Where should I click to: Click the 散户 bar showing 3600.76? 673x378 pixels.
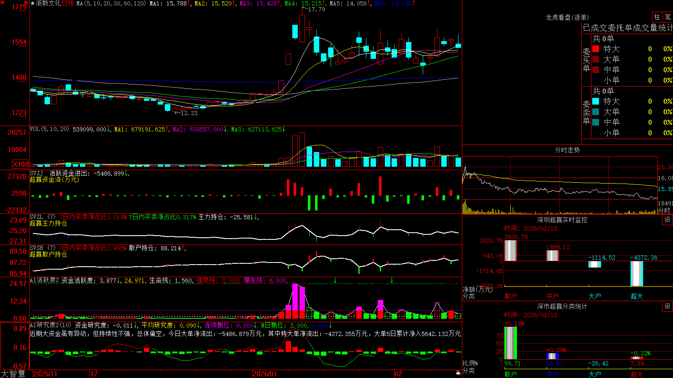(510, 250)
